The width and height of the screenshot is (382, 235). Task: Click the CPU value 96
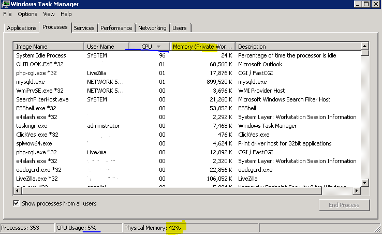(162, 55)
